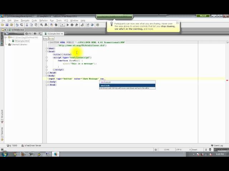Click the Cut scissors icon
Screen dimensions: 229x171
tap(27, 25)
